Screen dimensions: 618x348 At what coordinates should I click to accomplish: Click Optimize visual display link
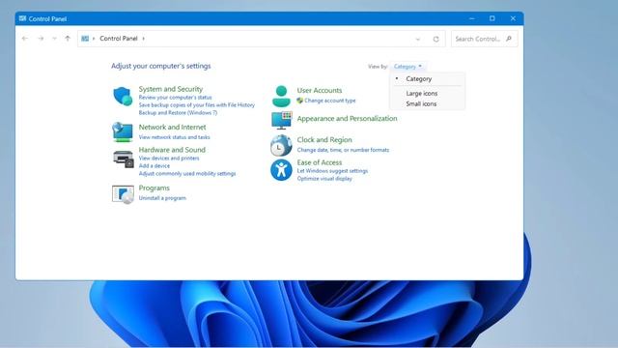tap(324, 179)
